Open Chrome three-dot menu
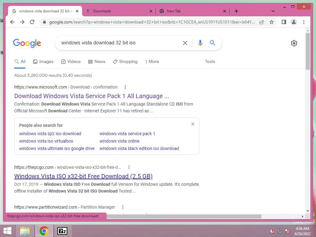316x237 pixels. point(304,22)
